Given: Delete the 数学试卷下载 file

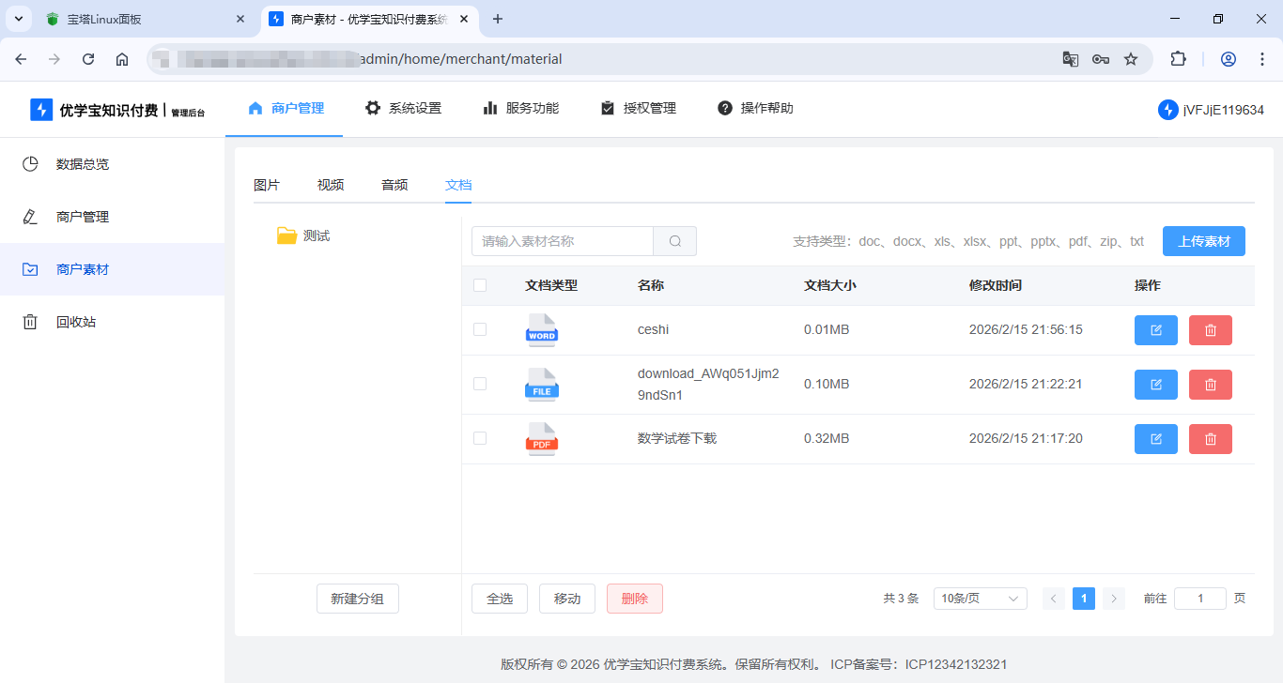Looking at the screenshot, I should 1210,438.
